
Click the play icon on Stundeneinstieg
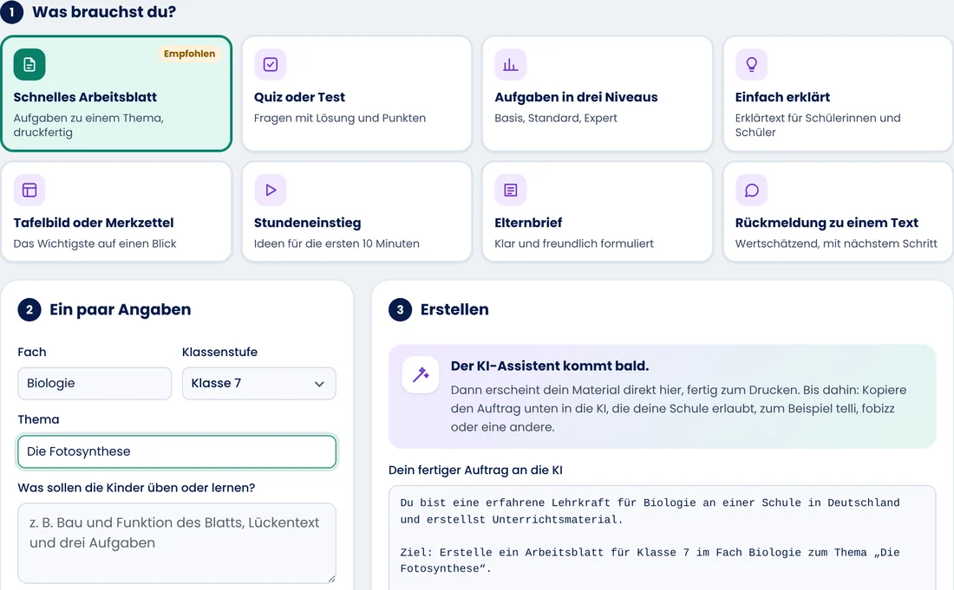tap(270, 191)
